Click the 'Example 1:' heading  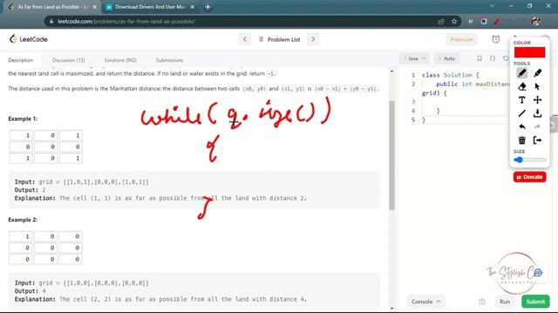(x=23, y=118)
